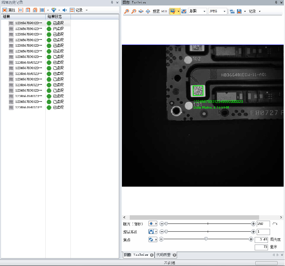Click the 记录 button in results history toolbar
285x266 pixels.
(x=76, y=10)
